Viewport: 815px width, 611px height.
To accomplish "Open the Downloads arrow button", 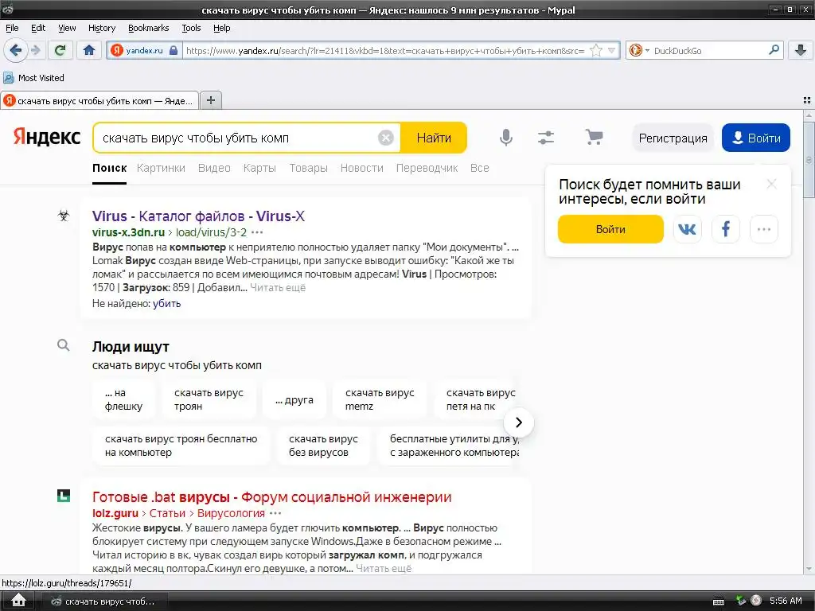I will pyautogui.click(x=801, y=50).
